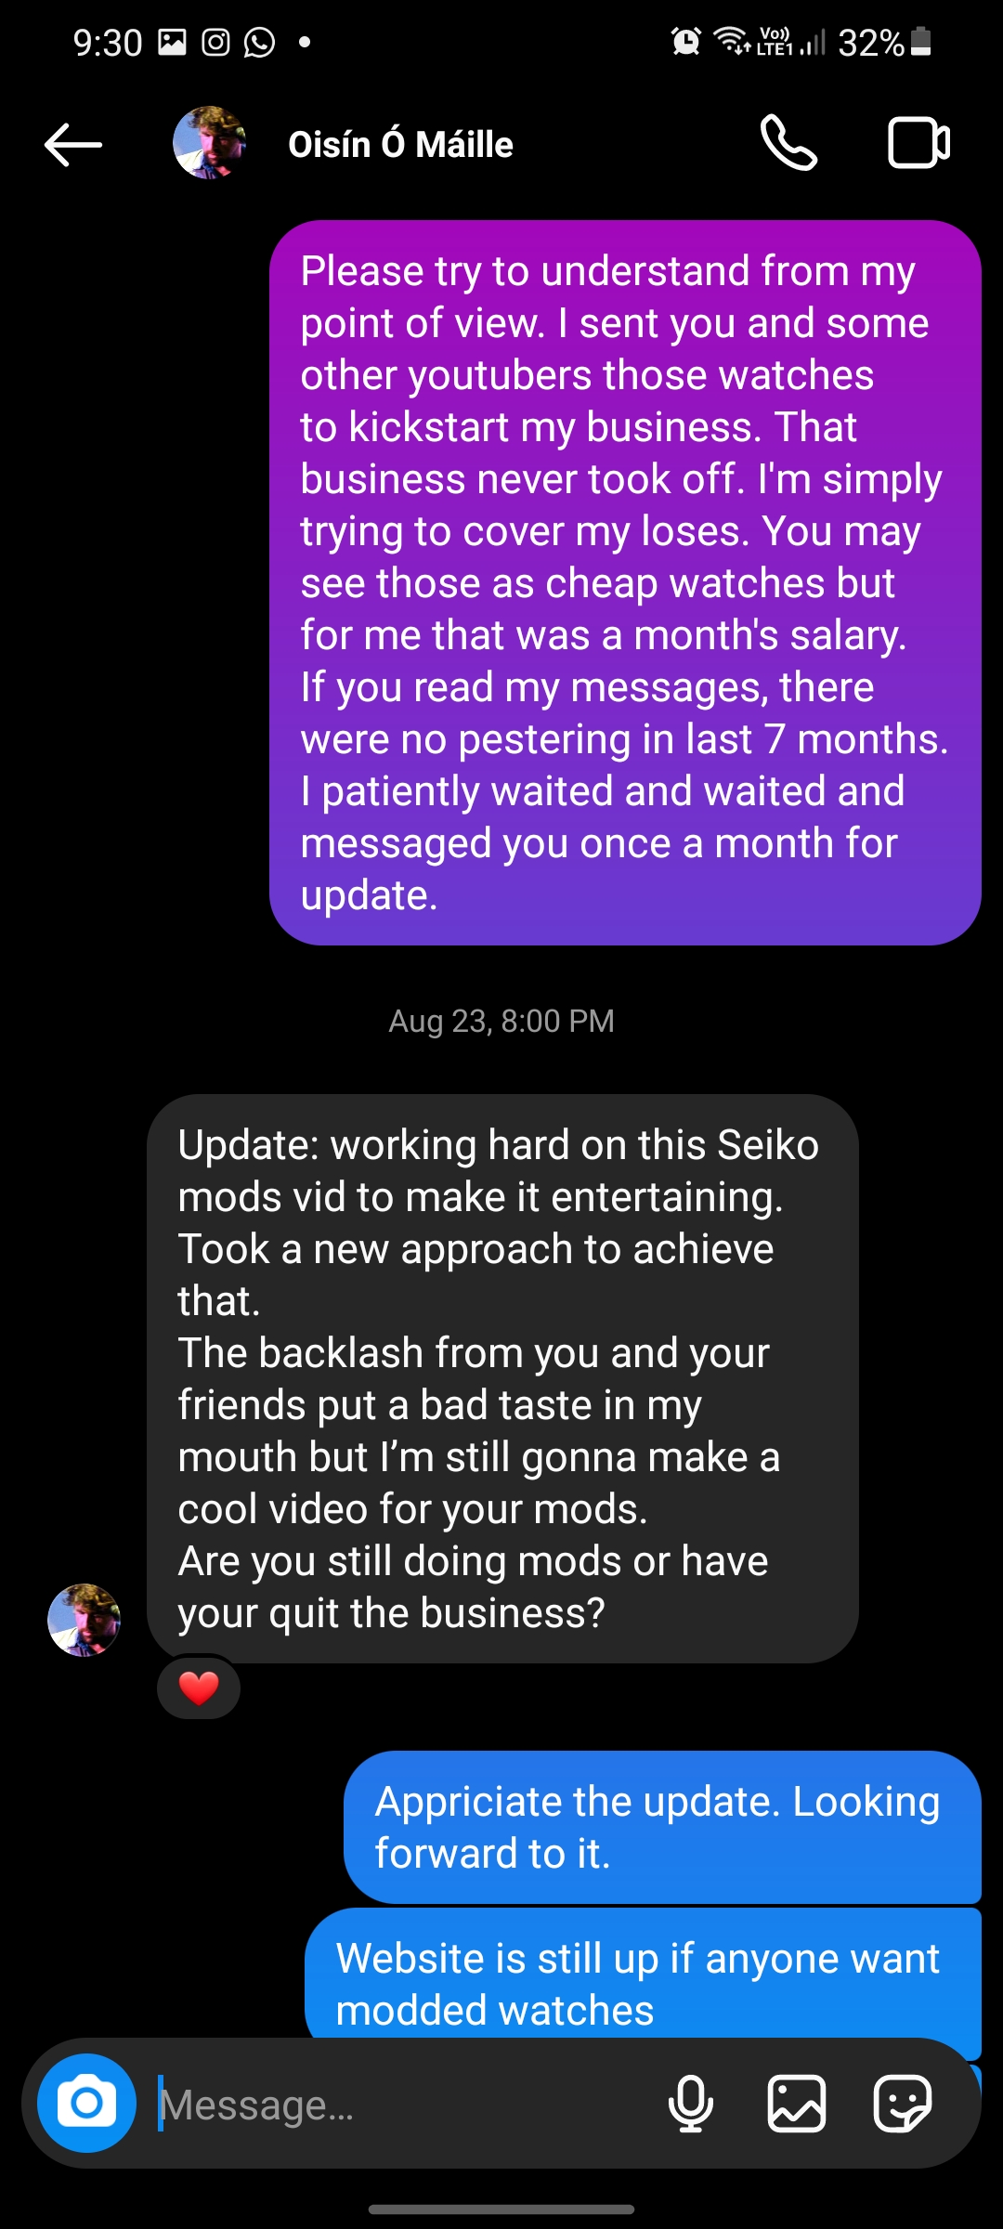Tap the WhatsApp notification icon in status bar
The height and width of the screenshot is (2229, 1003).
(259, 42)
